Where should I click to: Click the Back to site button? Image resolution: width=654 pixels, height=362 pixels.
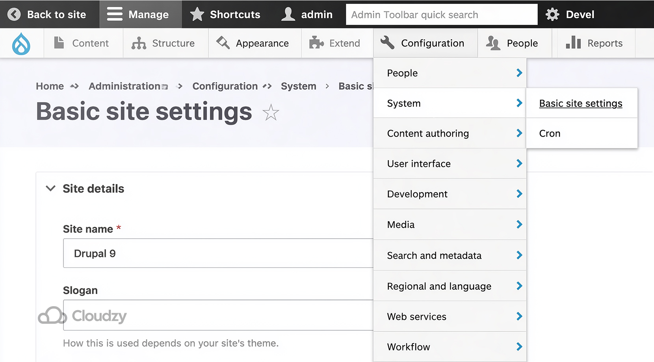point(48,14)
